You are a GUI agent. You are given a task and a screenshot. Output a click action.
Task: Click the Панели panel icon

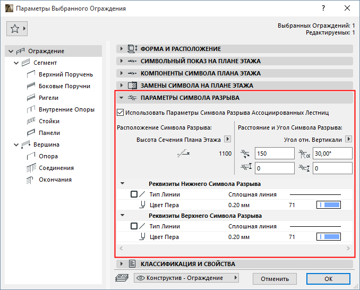coord(31,133)
